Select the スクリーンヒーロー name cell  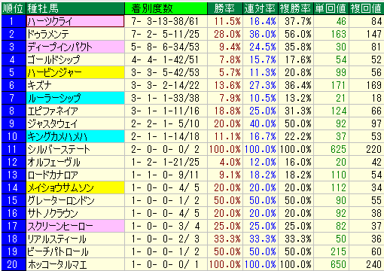coord(75,226)
